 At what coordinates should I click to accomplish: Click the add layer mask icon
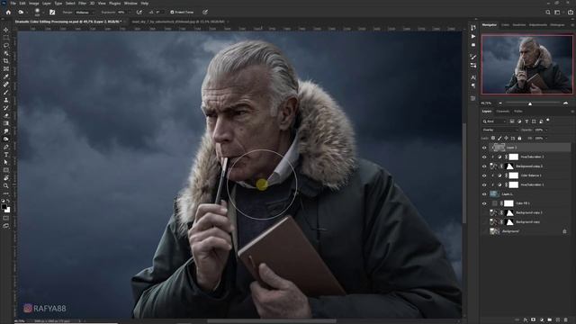pos(534,320)
